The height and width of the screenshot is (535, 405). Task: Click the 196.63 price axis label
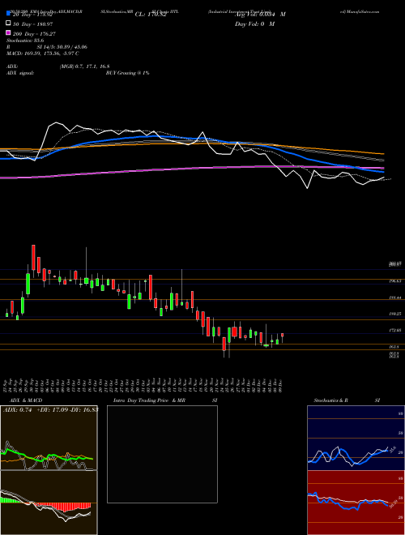tap(394, 281)
